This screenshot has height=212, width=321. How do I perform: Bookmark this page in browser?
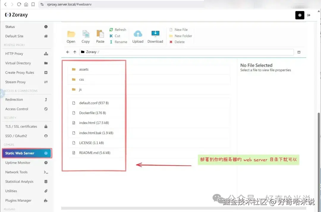[x=33, y=4]
